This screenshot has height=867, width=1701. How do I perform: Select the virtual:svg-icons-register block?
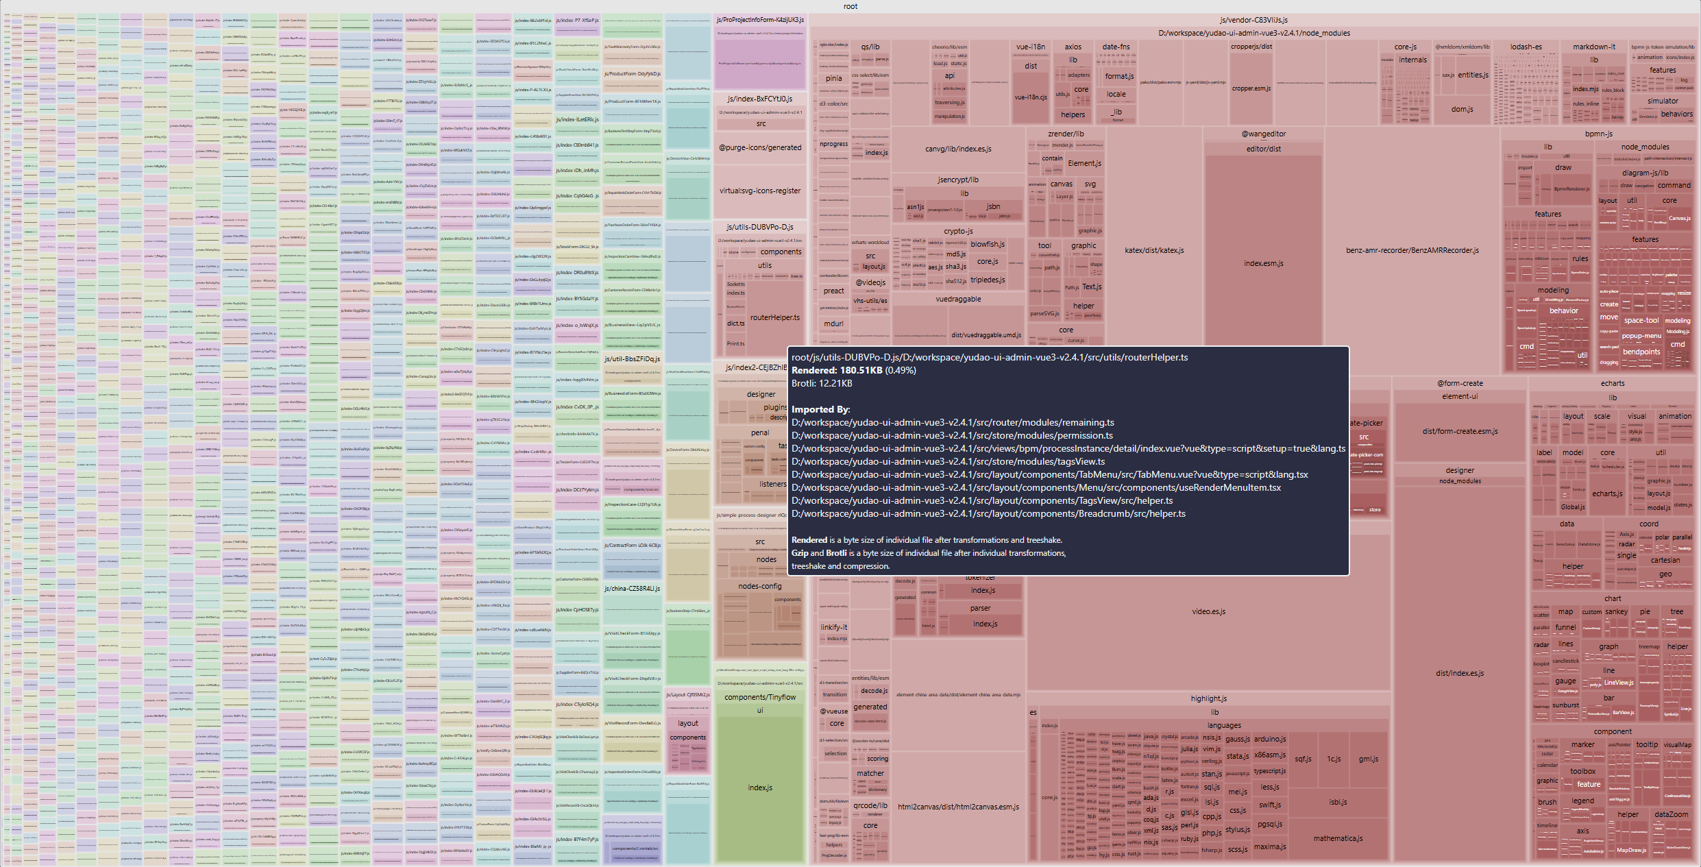click(760, 191)
